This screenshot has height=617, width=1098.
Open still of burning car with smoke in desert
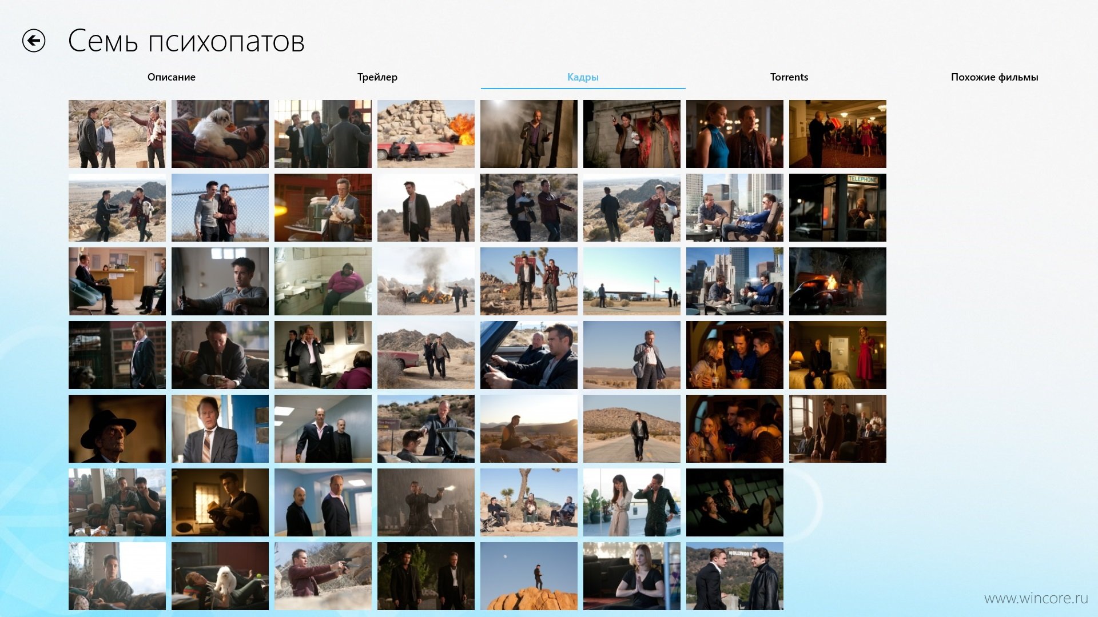(x=426, y=281)
